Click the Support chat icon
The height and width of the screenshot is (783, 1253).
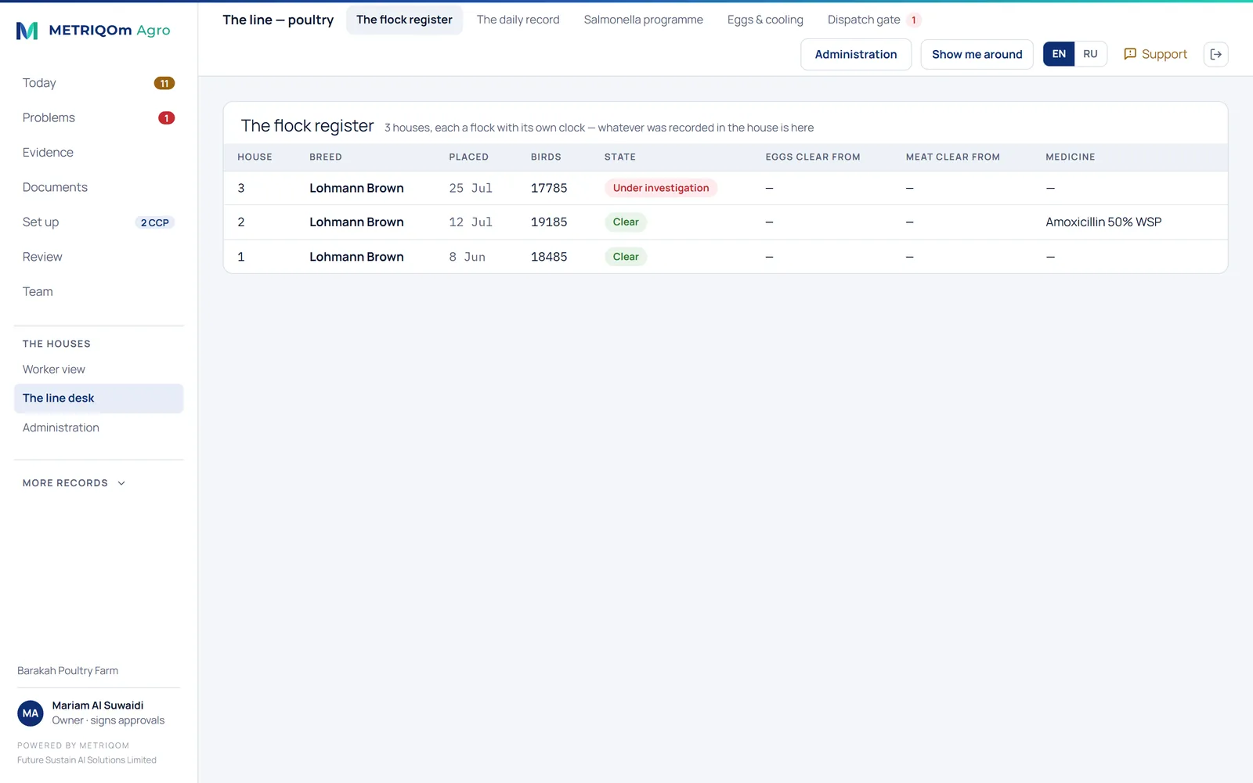(1130, 54)
